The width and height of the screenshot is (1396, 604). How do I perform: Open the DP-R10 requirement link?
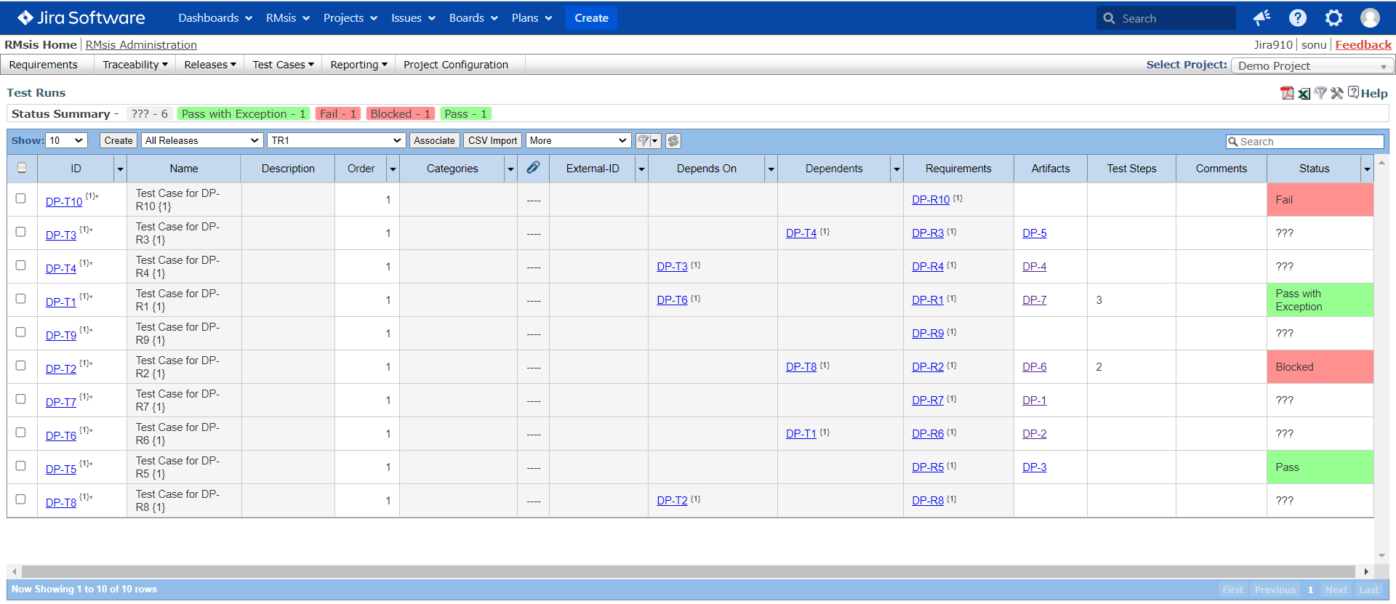[x=931, y=200]
